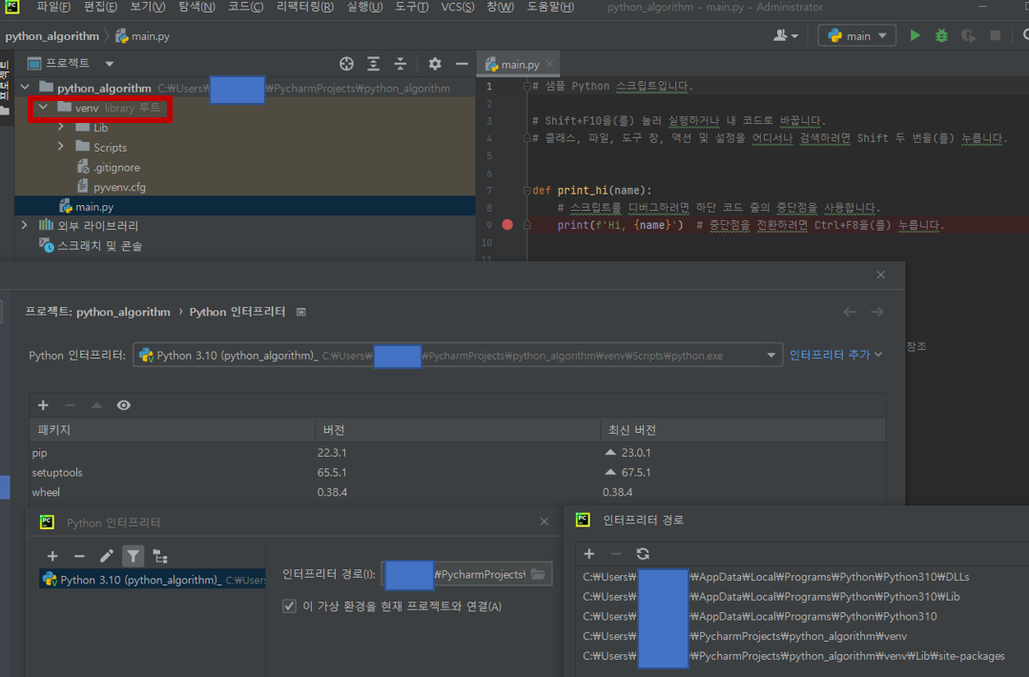1029x677 pixels.
Task: Open the 프로젝트 view dropdown arrow
Action: click(110, 64)
